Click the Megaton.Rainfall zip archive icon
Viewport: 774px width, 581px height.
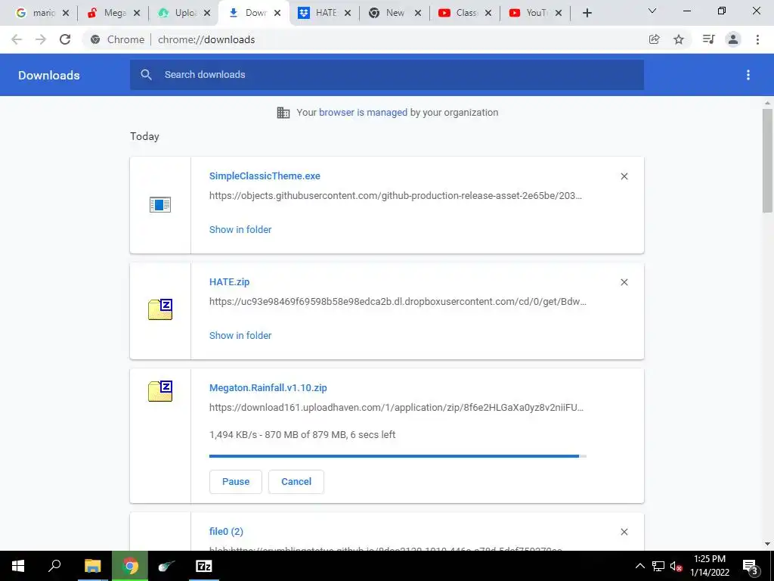160,391
